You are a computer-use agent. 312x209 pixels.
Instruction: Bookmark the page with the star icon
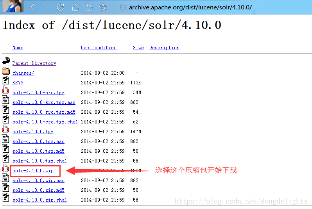coord(103,7)
